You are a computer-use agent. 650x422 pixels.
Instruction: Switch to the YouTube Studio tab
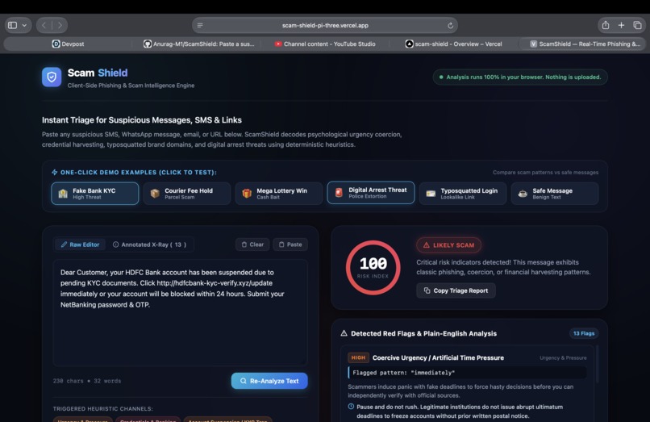(x=324, y=44)
